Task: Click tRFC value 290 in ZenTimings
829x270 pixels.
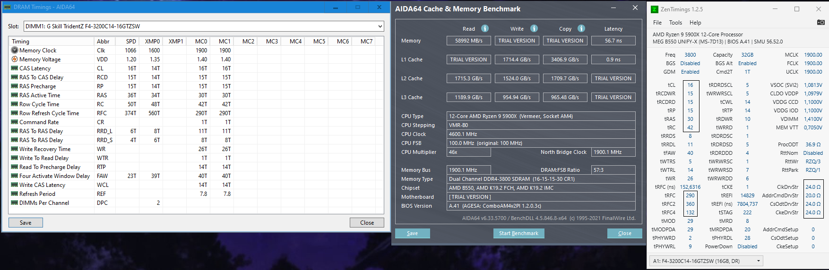Action: click(x=691, y=195)
